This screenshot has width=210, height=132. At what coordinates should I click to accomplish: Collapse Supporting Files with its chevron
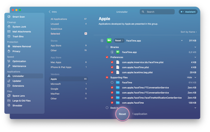195,78
